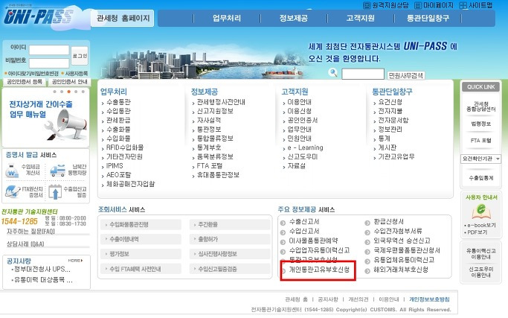
Task: Open 법령정보 quick link
Action: [481, 124]
